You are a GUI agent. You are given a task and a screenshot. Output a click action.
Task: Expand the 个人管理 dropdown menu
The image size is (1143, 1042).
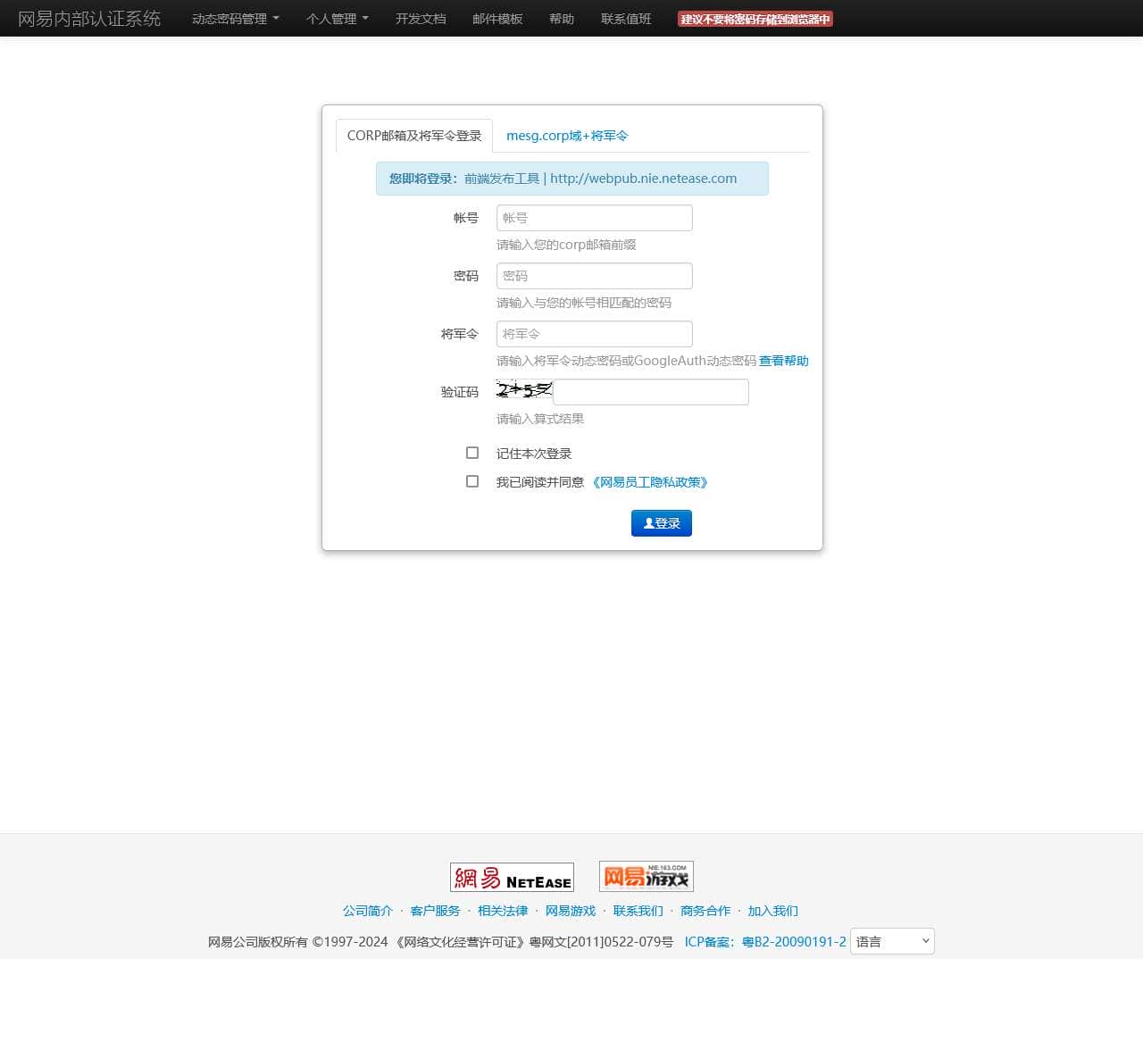click(338, 19)
